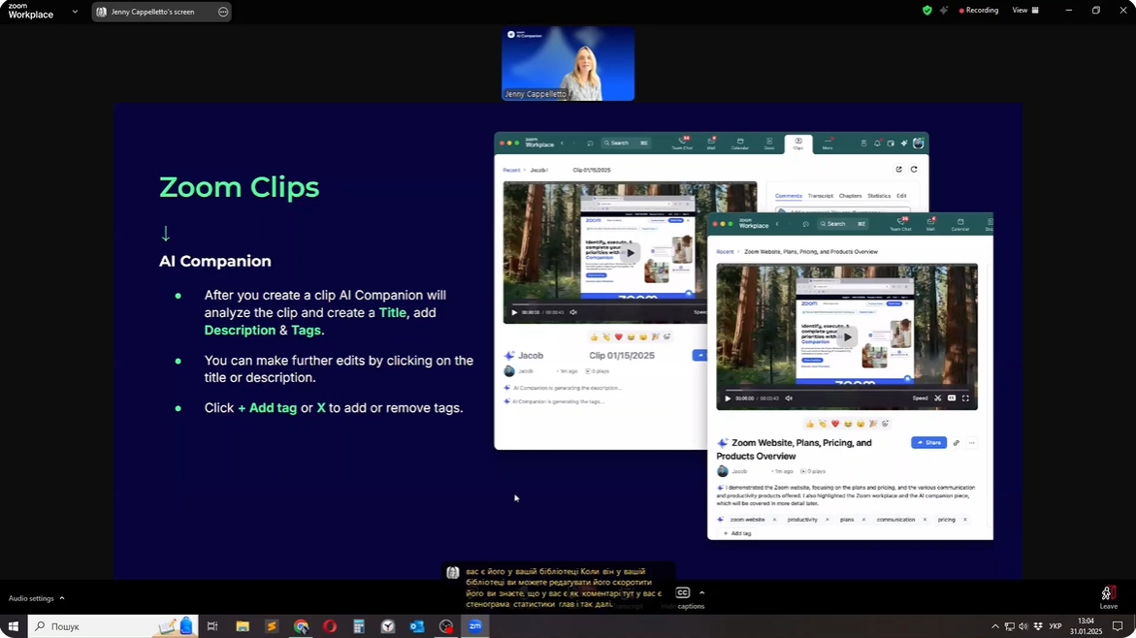Open Google Chrome from the taskbar
This screenshot has width=1136, height=638.
pyautogui.click(x=301, y=626)
